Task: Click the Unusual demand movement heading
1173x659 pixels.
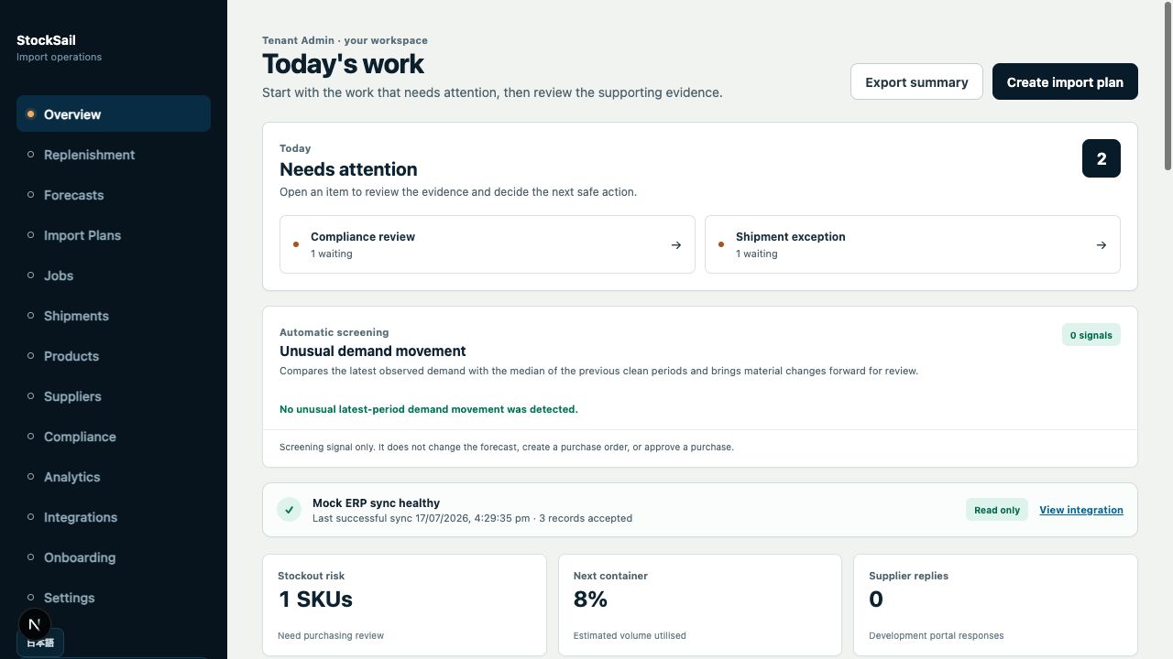Action: point(372,351)
